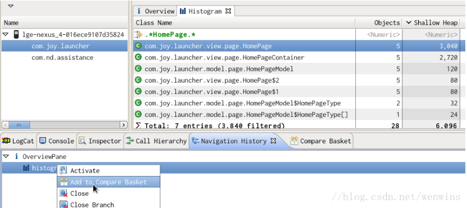Click the histogram bar-chart icon in Navigation History
Viewport: 467px width, 208px height.
coord(26,168)
